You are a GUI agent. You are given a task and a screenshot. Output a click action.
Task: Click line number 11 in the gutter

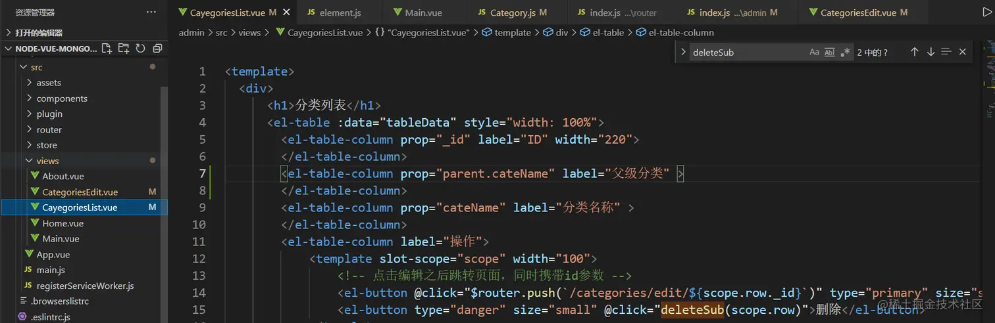pyautogui.click(x=199, y=242)
